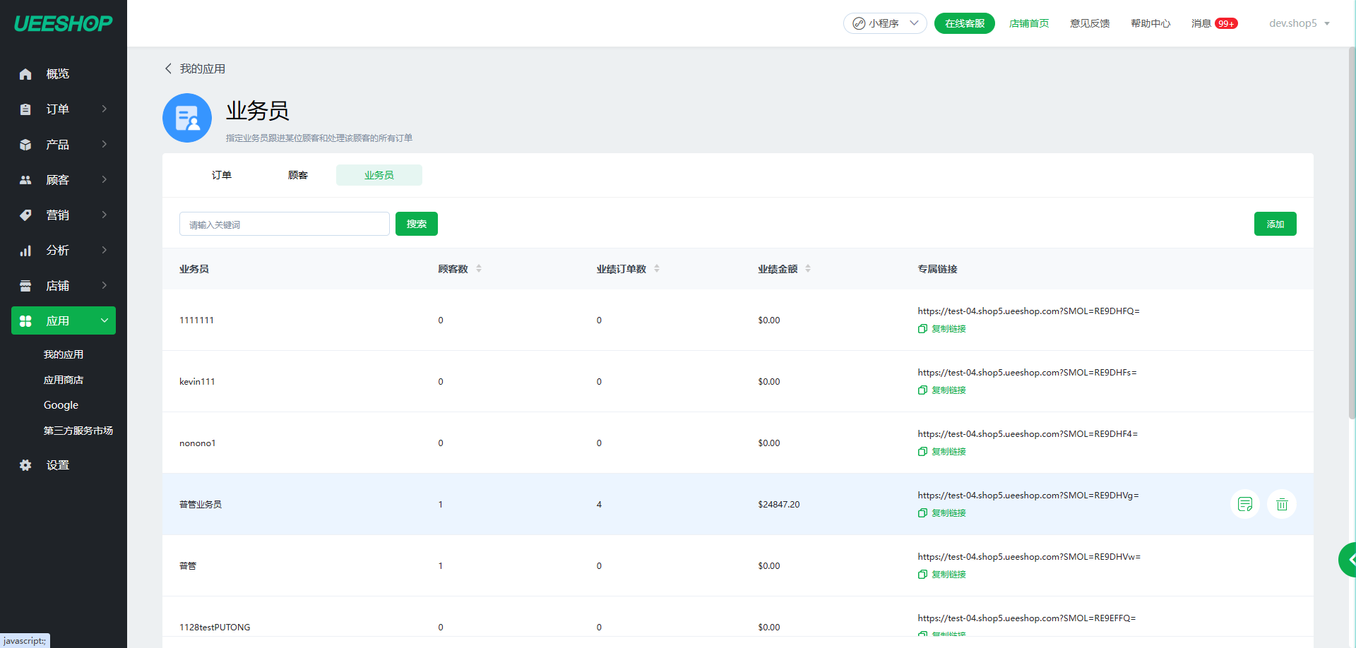Open the 小程序 dropdown
This screenshot has height=648, width=1356.
(885, 23)
